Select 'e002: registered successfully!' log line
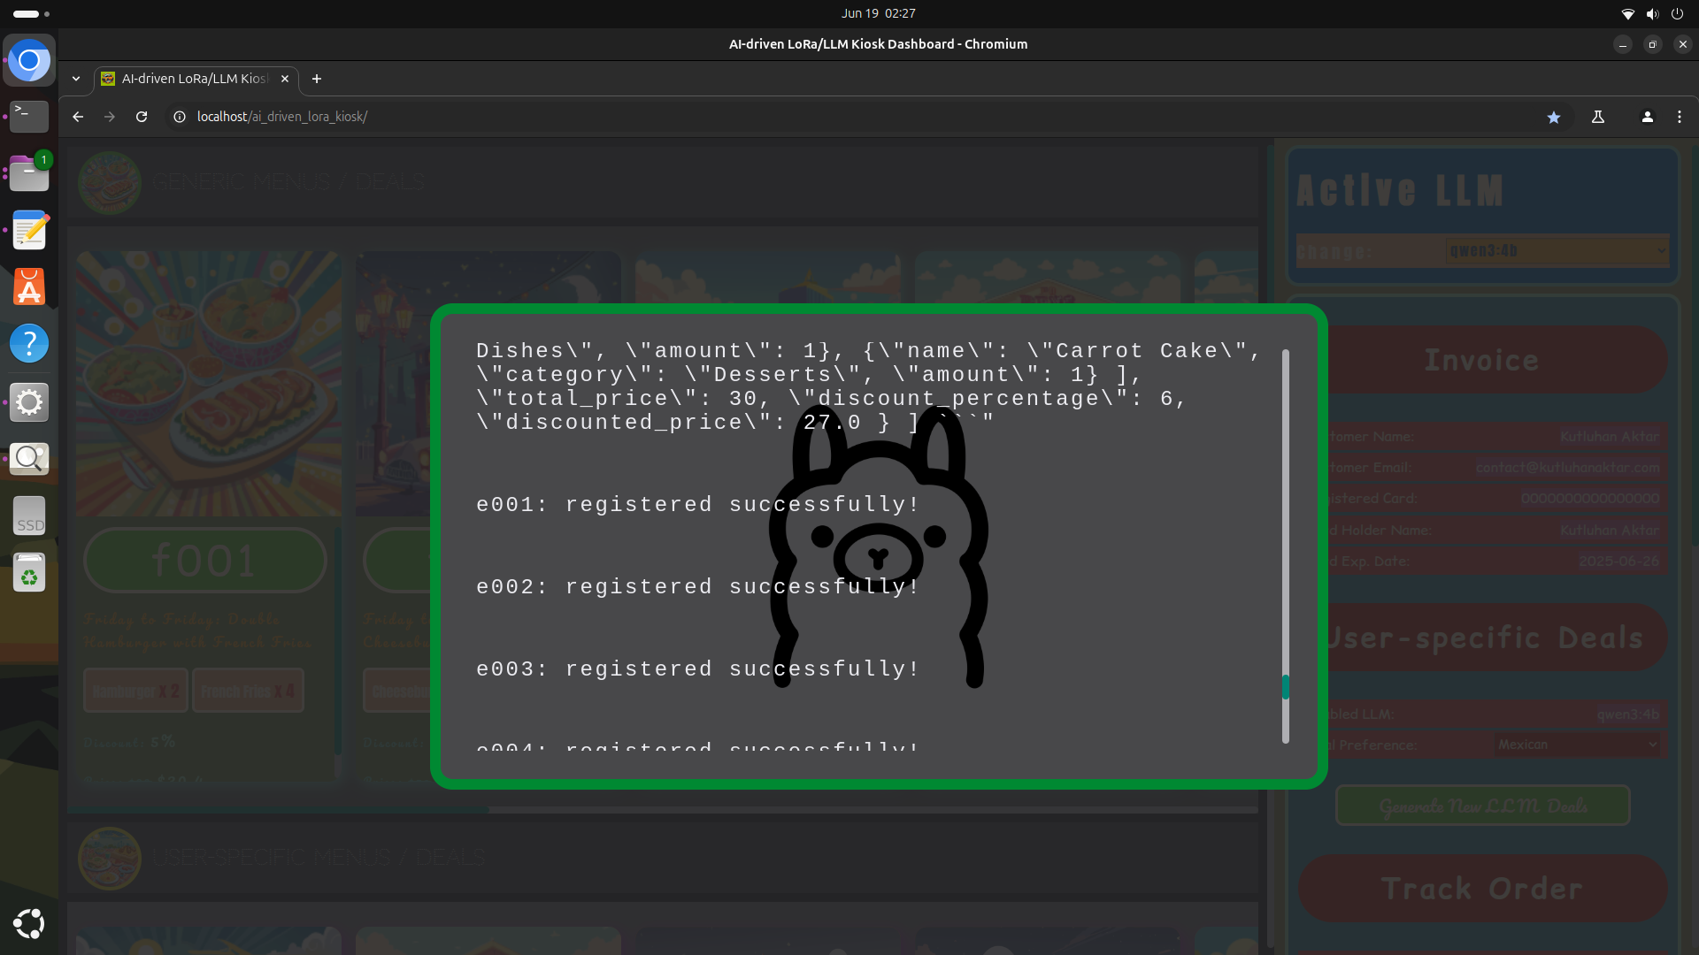Screen dimensions: 1699x955 [698, 587]
